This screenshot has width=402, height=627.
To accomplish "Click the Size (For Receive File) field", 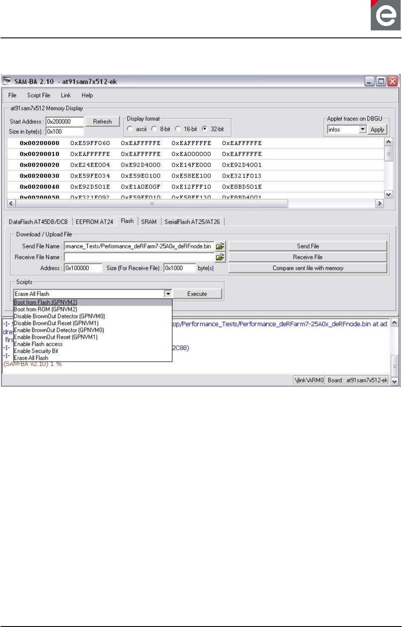I will point(180,268).
